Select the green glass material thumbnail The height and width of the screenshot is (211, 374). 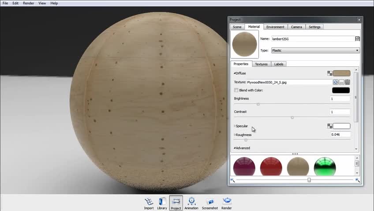click(325, 166)
